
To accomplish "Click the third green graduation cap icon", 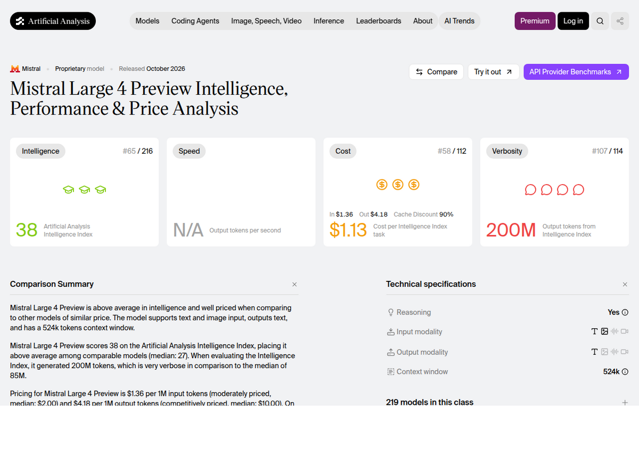I will click(x=100, y=189).
